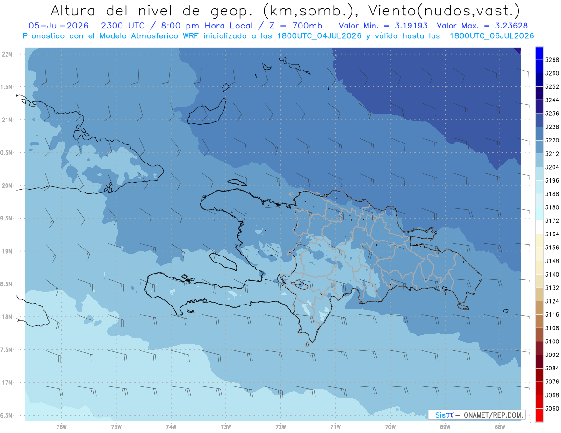Viewport: 561px width, 433px height.
Task: Click the 'Sis - ONAMET/REP.DOM.' credit box
Action: click(x=476, y=415)
